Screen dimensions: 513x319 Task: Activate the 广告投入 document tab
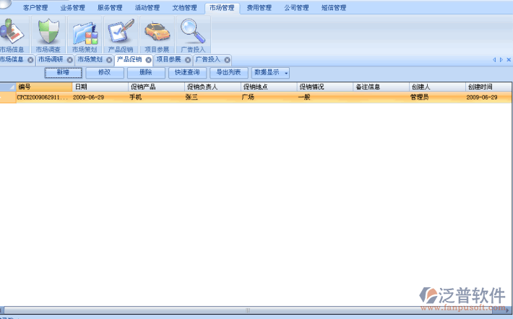pos(208,59)
